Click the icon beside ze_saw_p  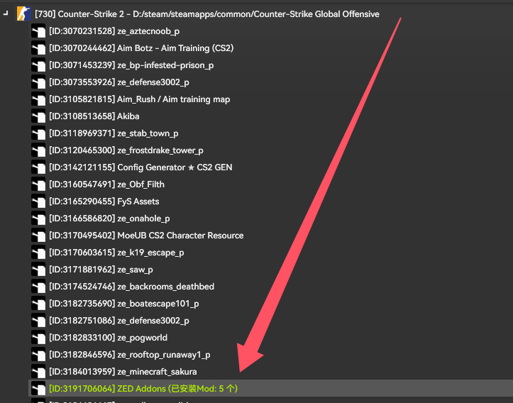pyautogui.click(x=38, y=269)
